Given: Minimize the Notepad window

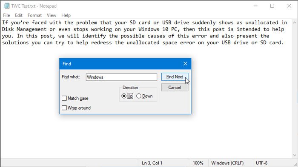Looking at the screenshot, I should point(255,6).
